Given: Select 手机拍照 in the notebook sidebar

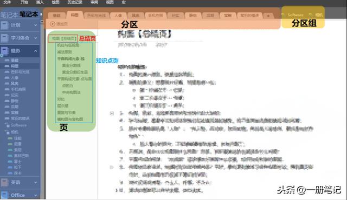Looking at the screenshot, I should click(x=18, y=89).
